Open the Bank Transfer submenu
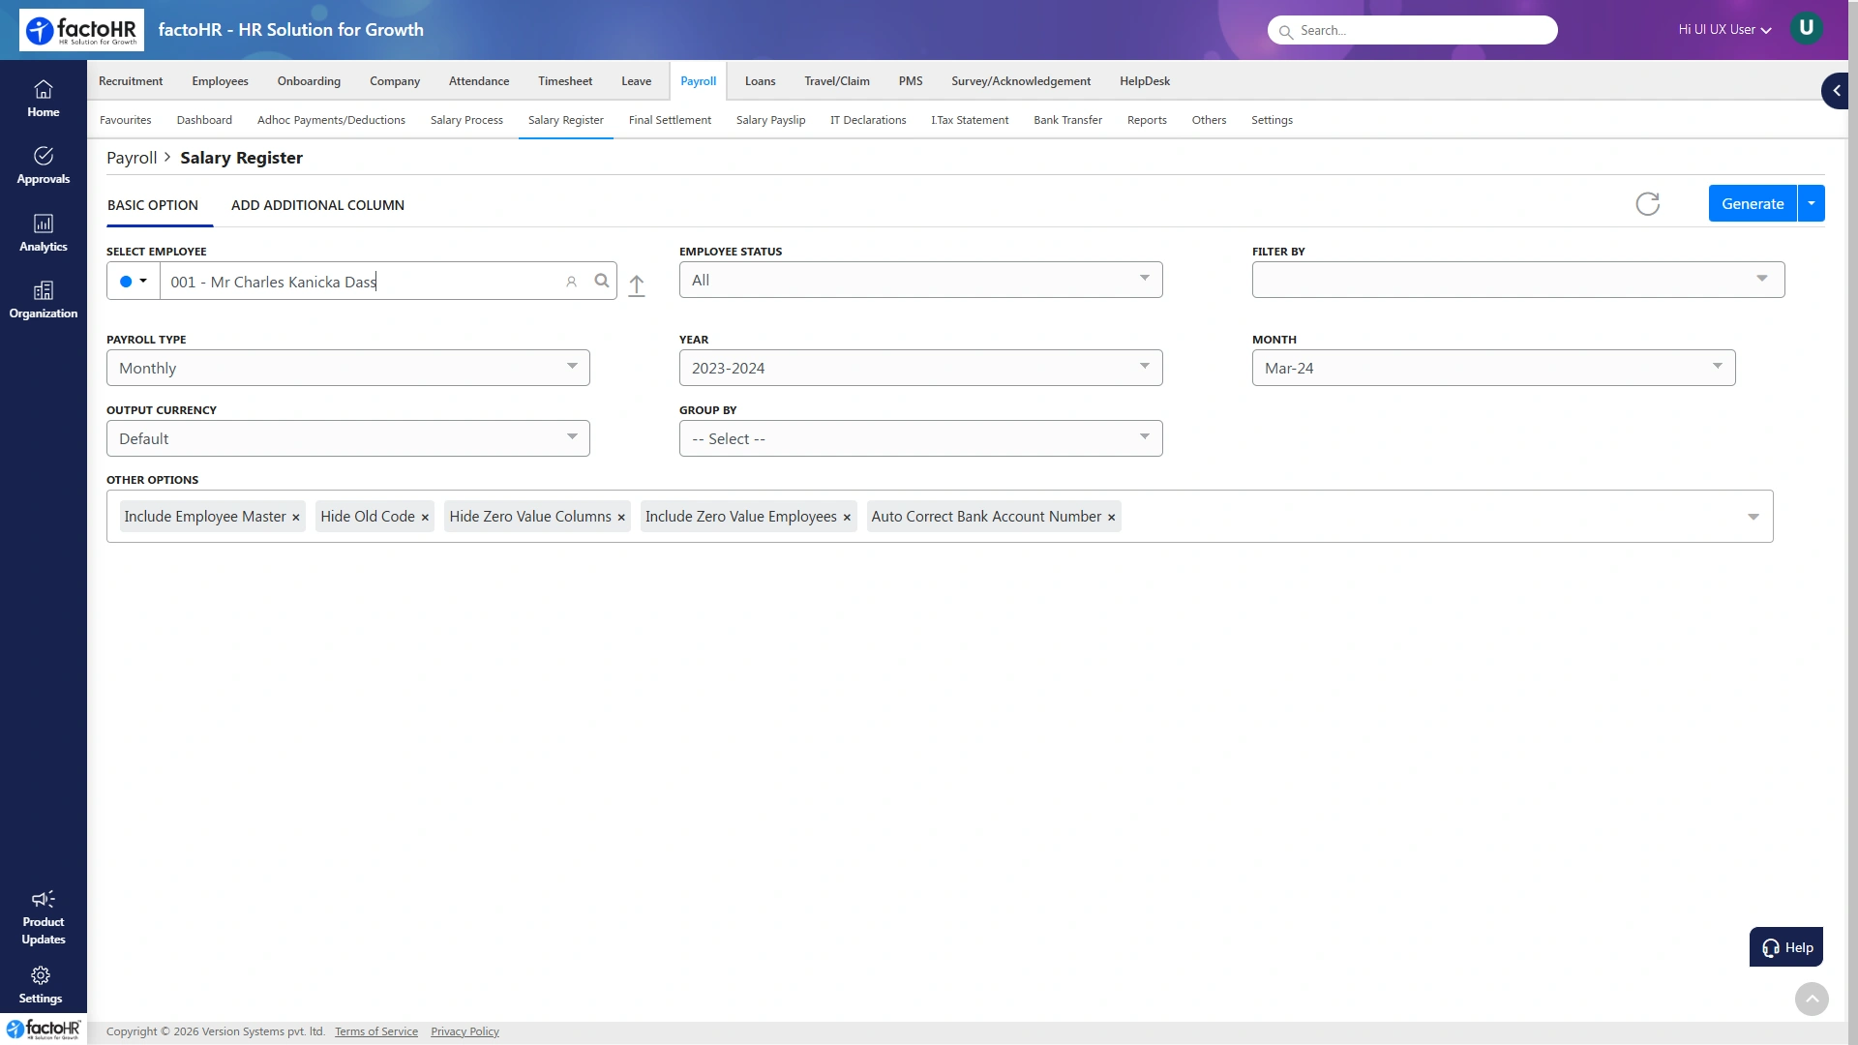 click(x=1067, y=120)
